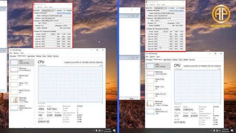Click the microphone tray icon on the i3 desktop taskbar
236x133 pixels.
pos(96,130)
